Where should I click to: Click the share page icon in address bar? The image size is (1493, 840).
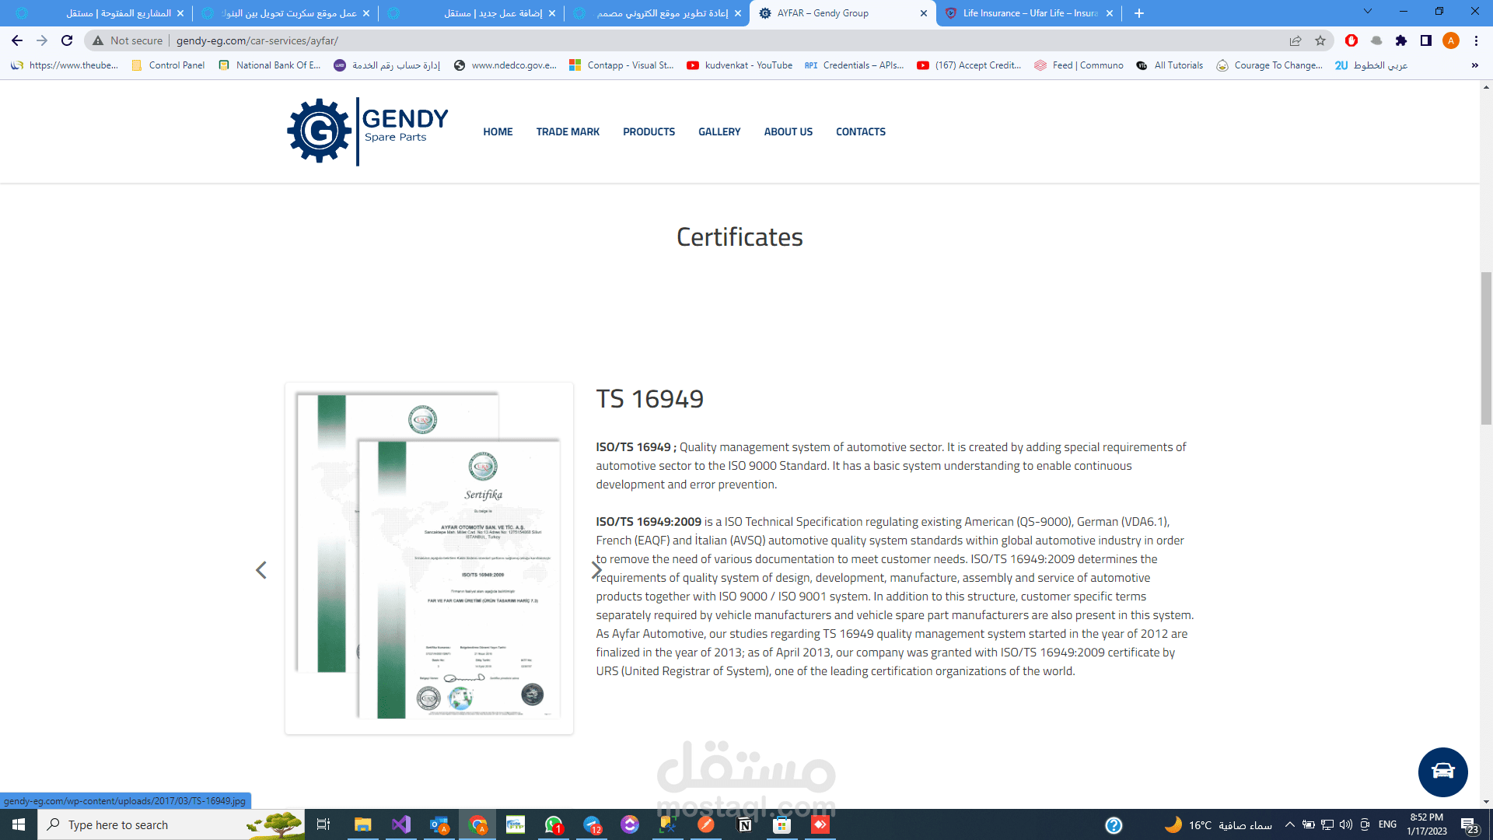(1295, 40)
